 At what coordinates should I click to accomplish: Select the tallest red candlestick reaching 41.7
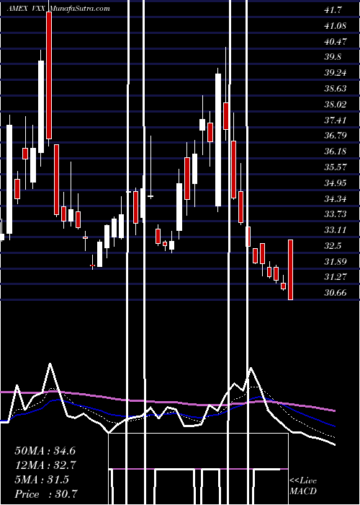[49, 75]
